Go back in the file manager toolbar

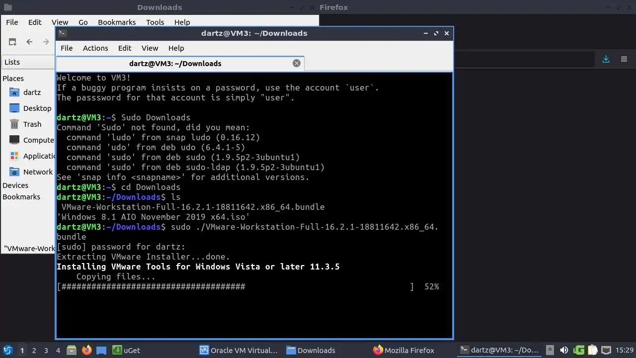coord(29,42)
